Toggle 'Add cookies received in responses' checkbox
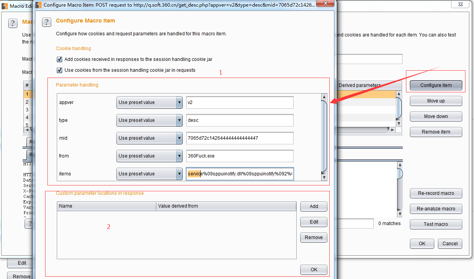The width and height of the screenshot is (474, 279). 59,59
